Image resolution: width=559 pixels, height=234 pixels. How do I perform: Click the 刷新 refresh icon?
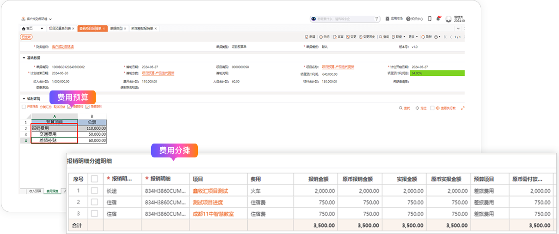422,37
